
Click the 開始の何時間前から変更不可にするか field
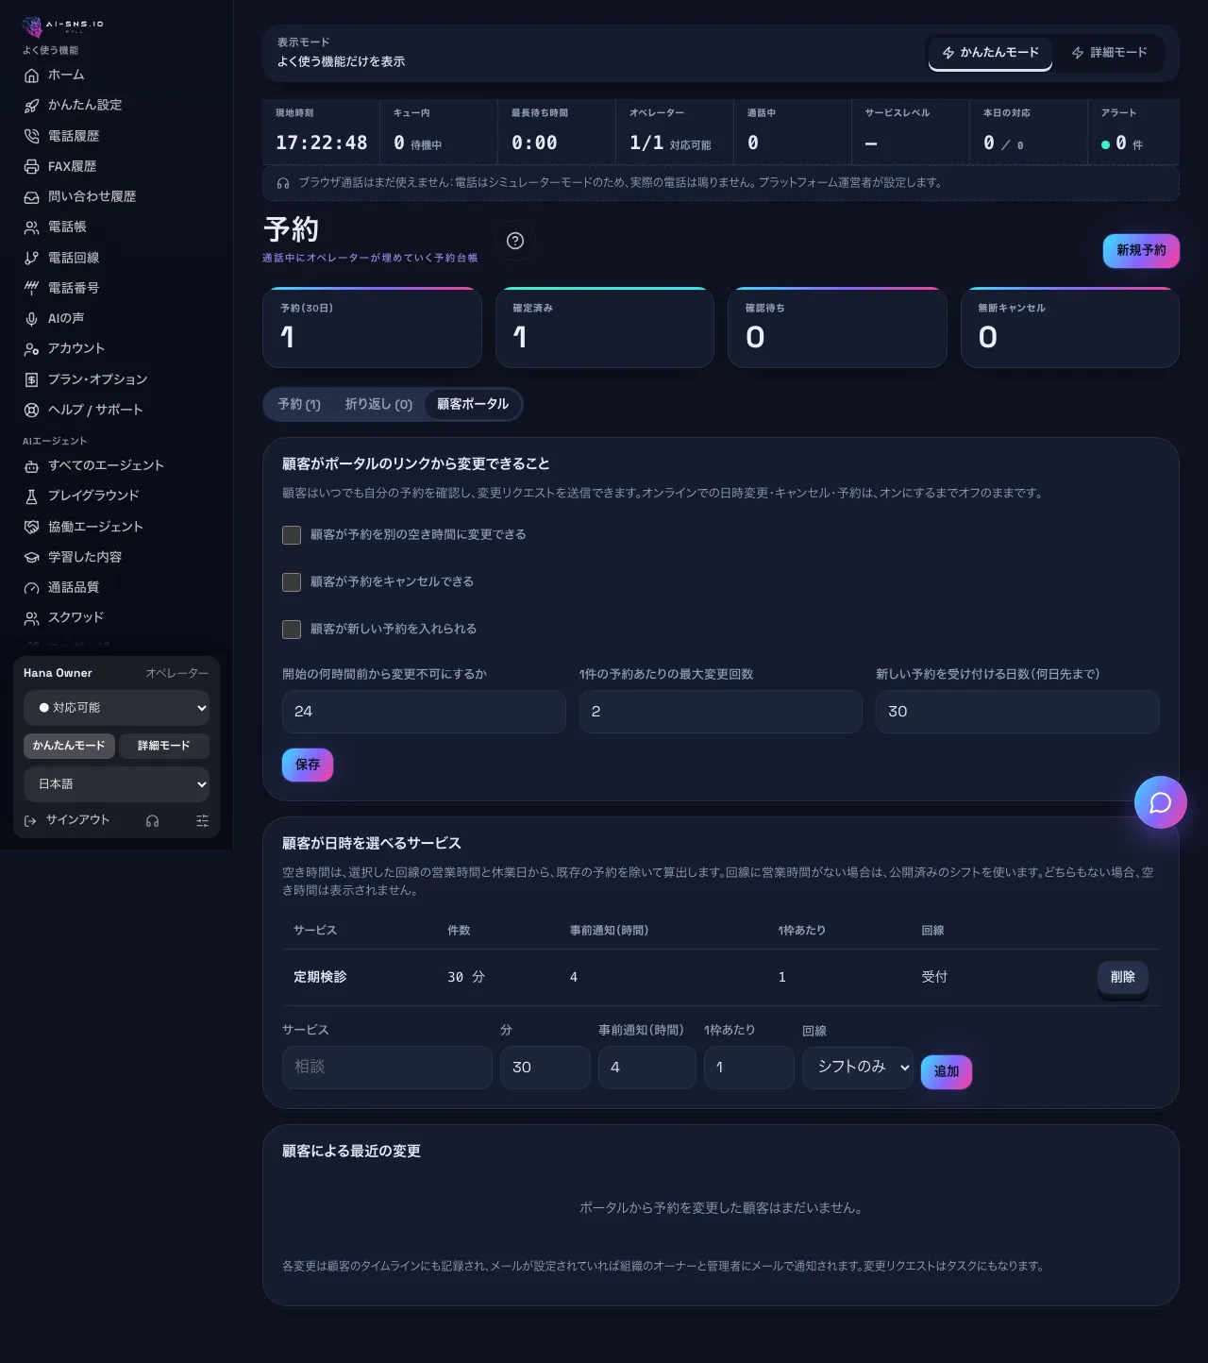click(424, 712)
